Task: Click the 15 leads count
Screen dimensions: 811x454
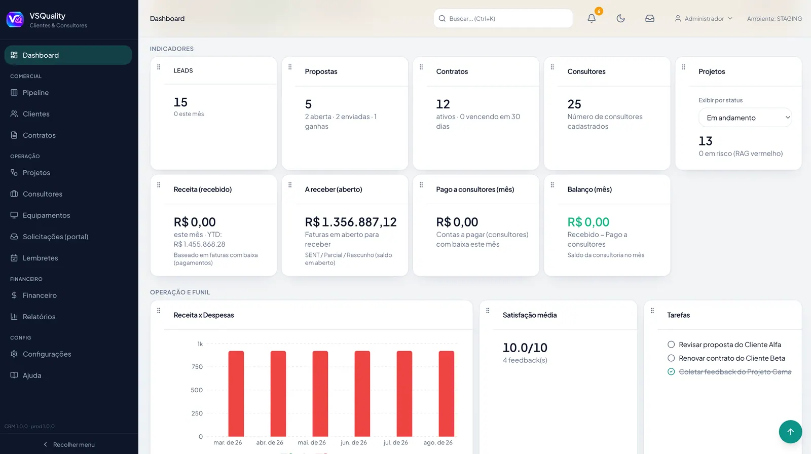Action: [180, 102]
